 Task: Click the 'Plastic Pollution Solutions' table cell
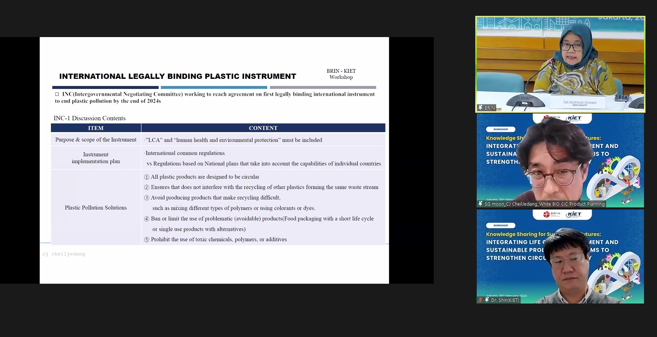click(96, 208)
